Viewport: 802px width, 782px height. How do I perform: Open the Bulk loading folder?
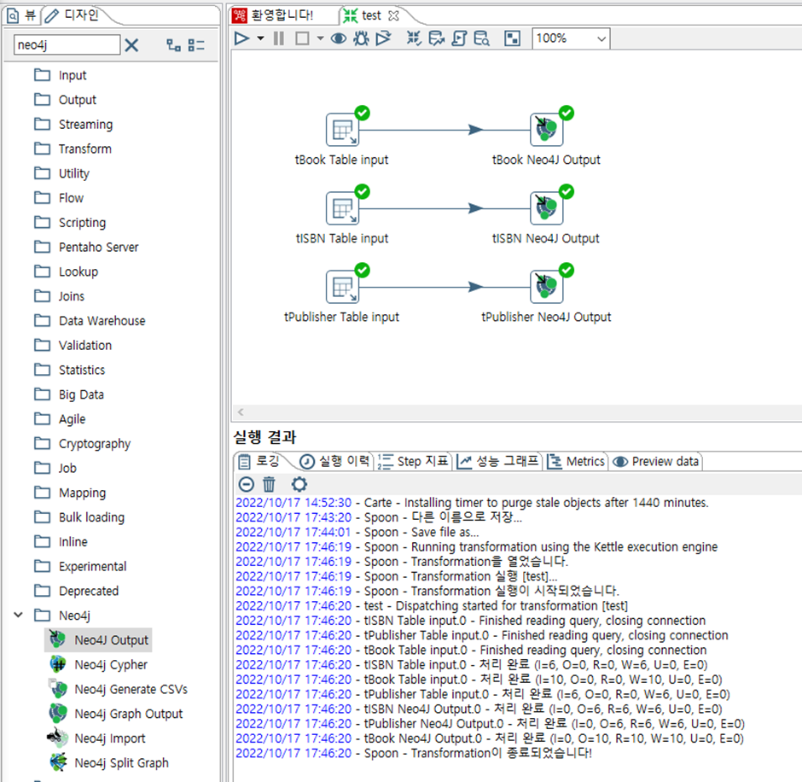tap(79, 517)
